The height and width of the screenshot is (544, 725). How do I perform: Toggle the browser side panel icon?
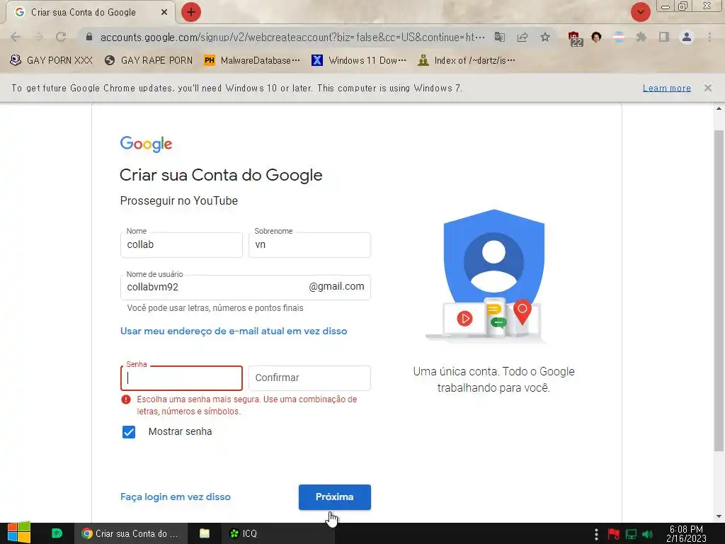pyautogui.click(x=664, y=37)
